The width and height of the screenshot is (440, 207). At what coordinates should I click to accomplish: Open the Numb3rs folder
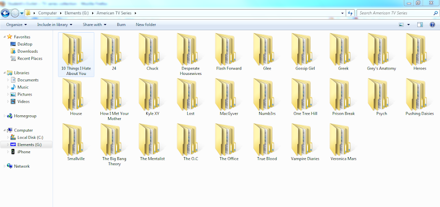(x=267, y=97)
